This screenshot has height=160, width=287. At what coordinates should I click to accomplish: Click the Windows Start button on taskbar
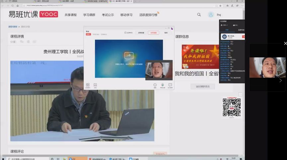pos(3,158)
